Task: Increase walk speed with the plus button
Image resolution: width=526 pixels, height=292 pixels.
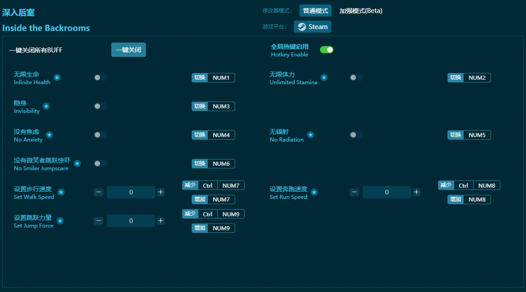Action: pos(161,192)
